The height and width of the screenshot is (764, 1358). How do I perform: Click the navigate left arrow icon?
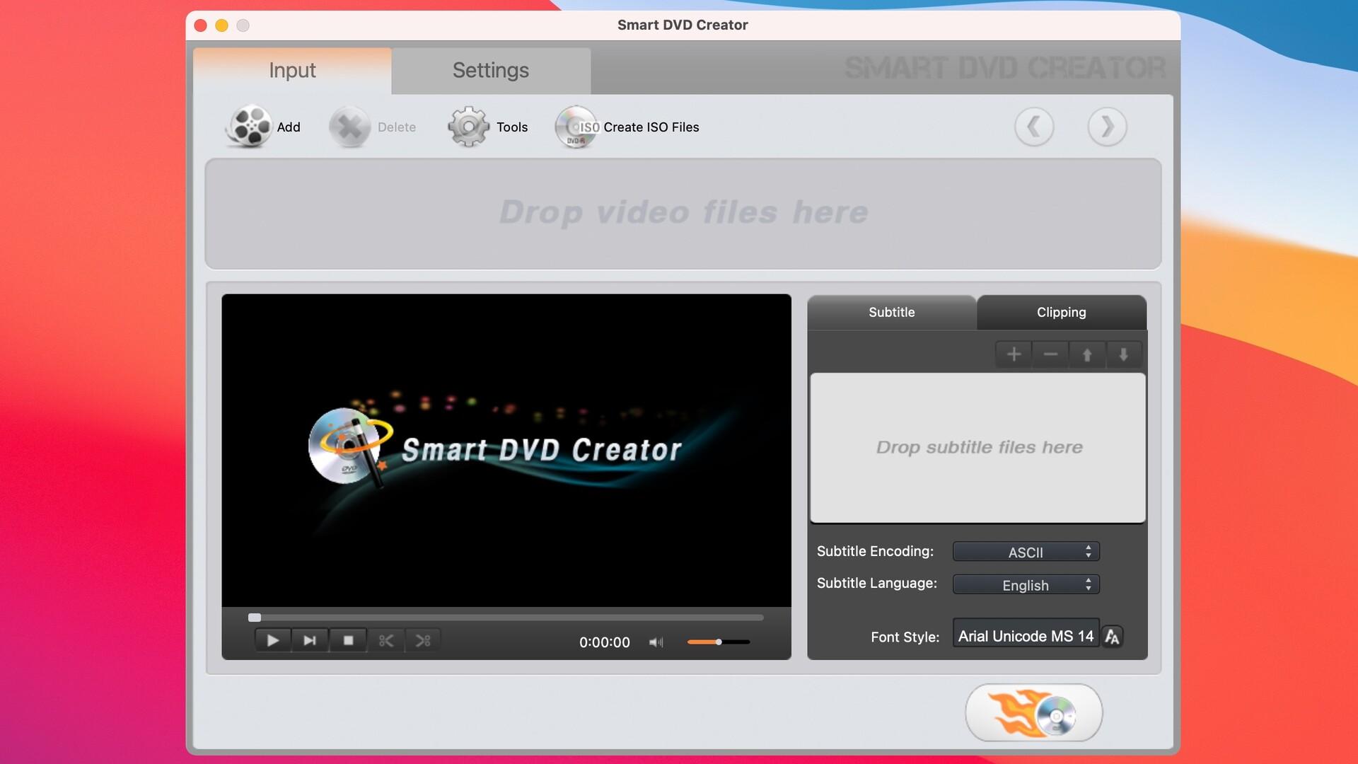[1033, 126]
